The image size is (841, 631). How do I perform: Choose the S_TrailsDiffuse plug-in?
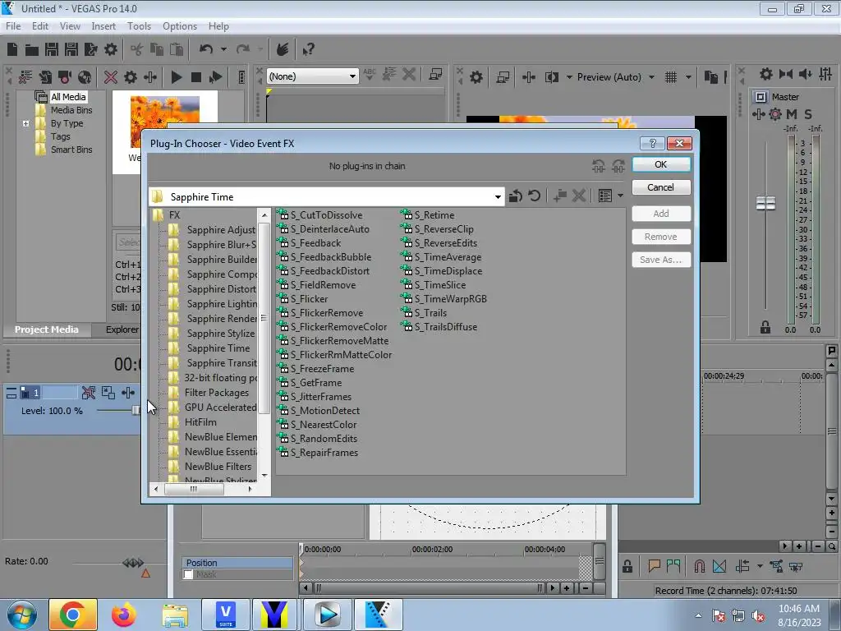[439, 327]
